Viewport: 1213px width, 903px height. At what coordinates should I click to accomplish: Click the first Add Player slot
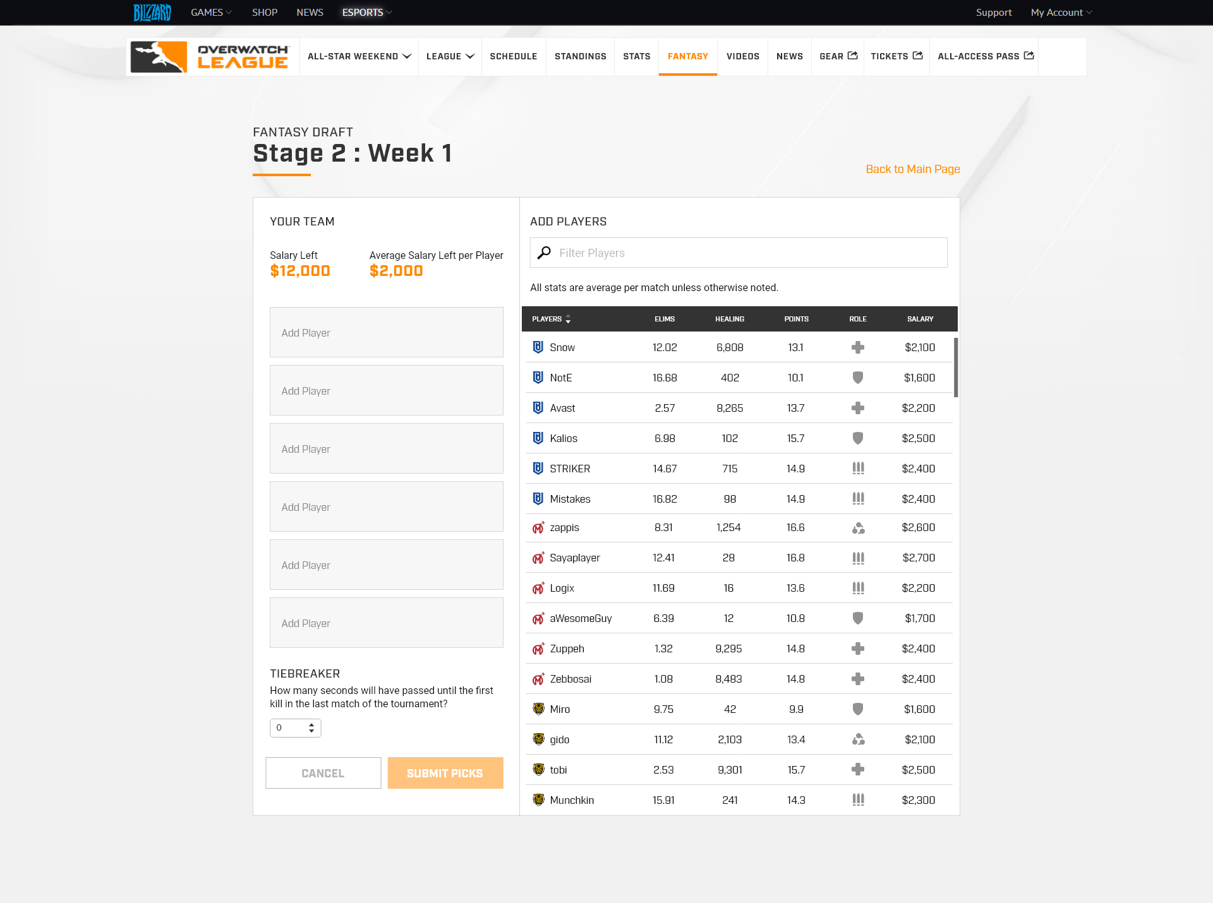[386, 332]
